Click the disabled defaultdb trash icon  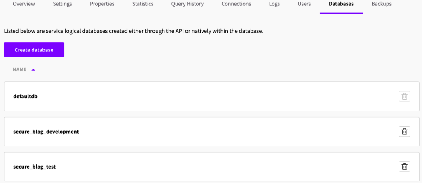[x=404, y=96]
